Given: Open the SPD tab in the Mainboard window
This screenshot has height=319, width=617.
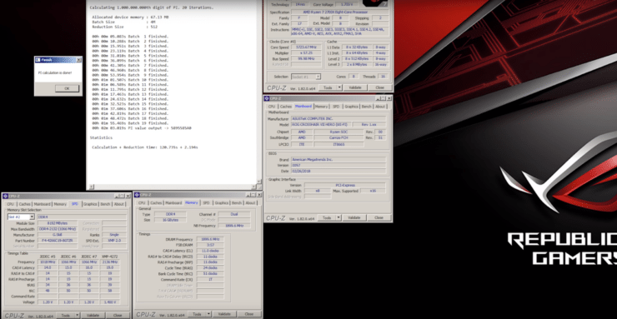Looking at the screenshot, I should [x=336, y=107].
